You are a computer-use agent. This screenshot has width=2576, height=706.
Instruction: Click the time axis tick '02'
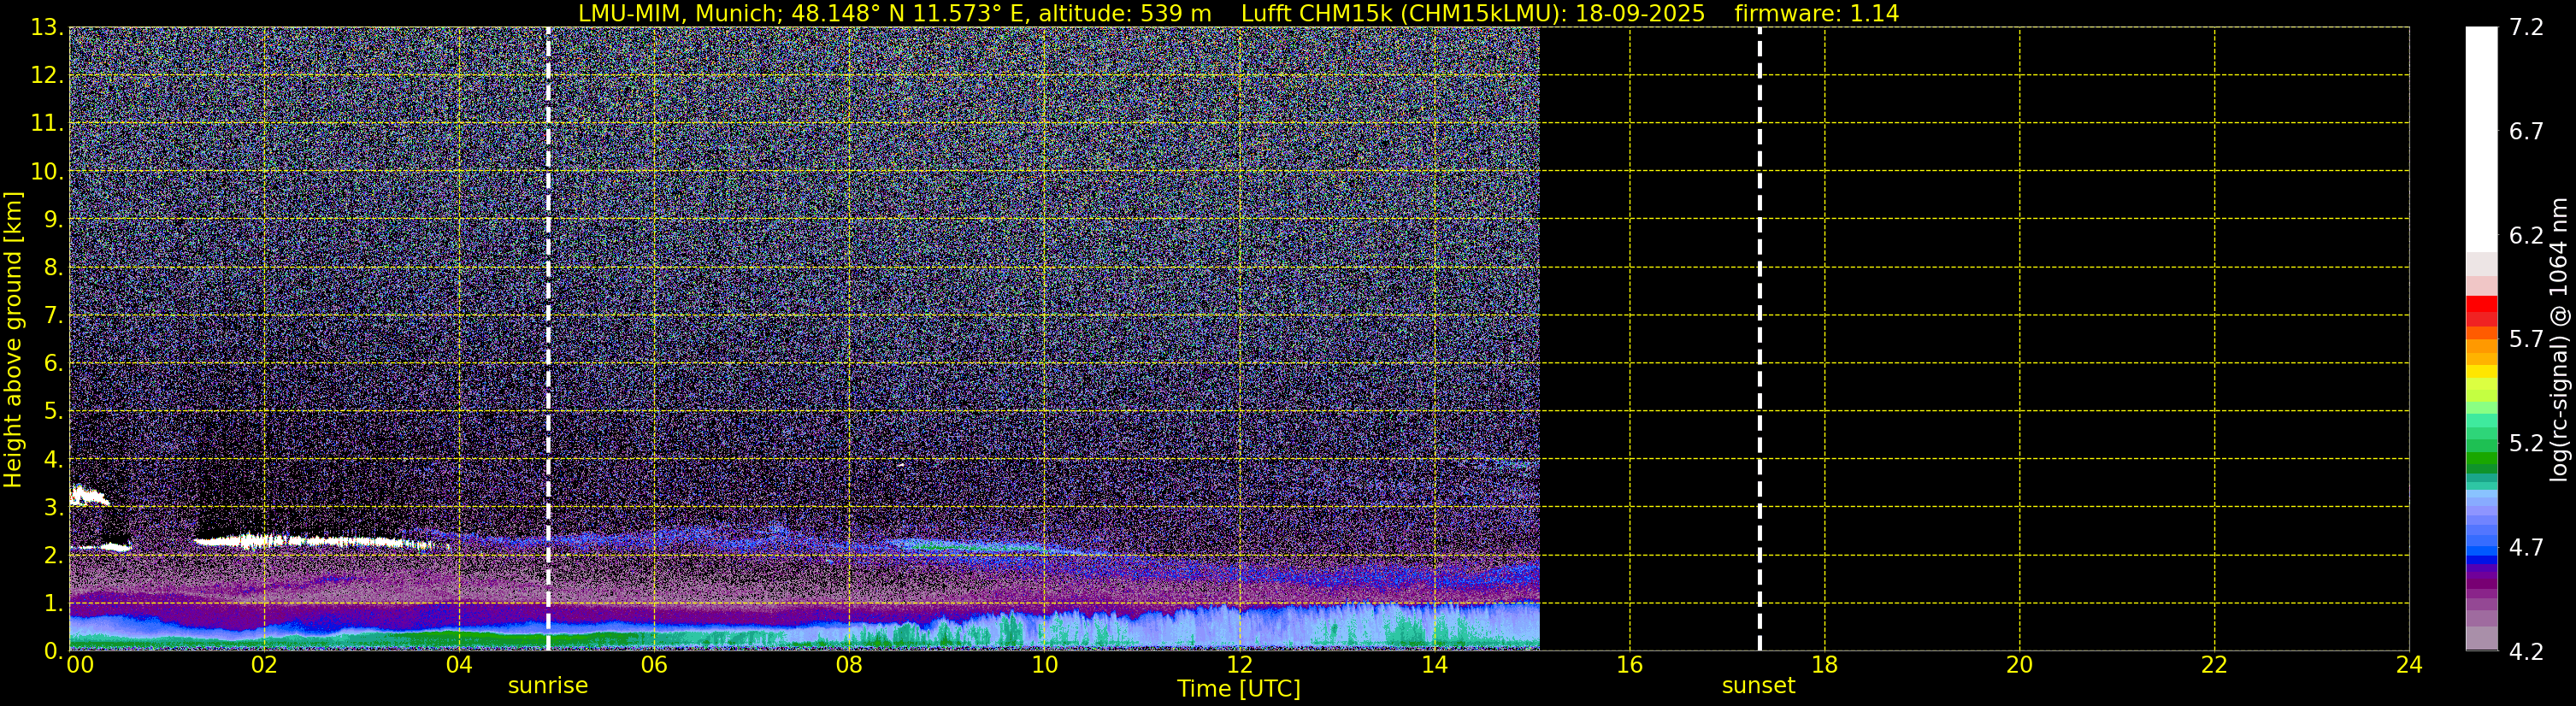[264, 666]
